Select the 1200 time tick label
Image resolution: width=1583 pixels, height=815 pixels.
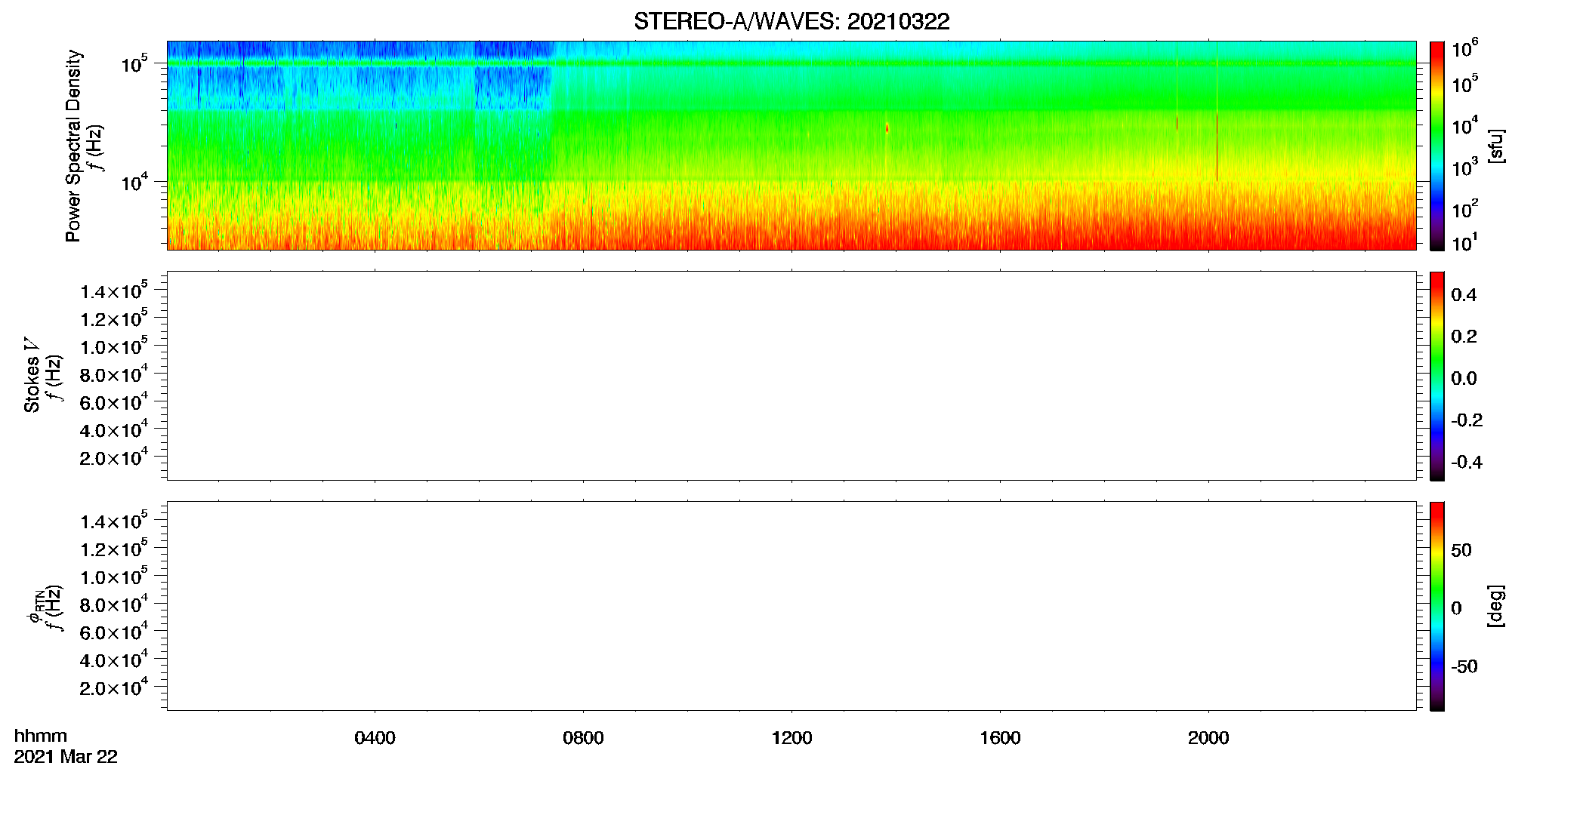[791, 738]
